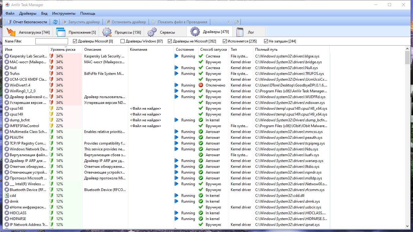The height and width of the screenshot is (232, 413).
Task: Click the red risk shield in Trufos row
Action: [51, 74]
